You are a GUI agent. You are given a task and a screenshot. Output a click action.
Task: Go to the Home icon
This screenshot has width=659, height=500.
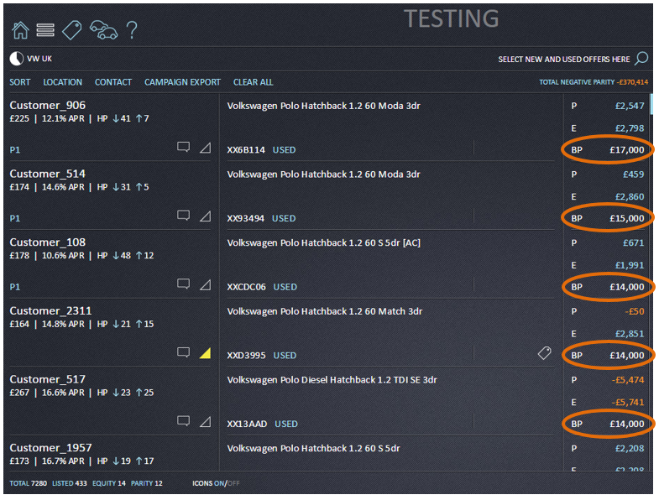[x=20, y=30]
